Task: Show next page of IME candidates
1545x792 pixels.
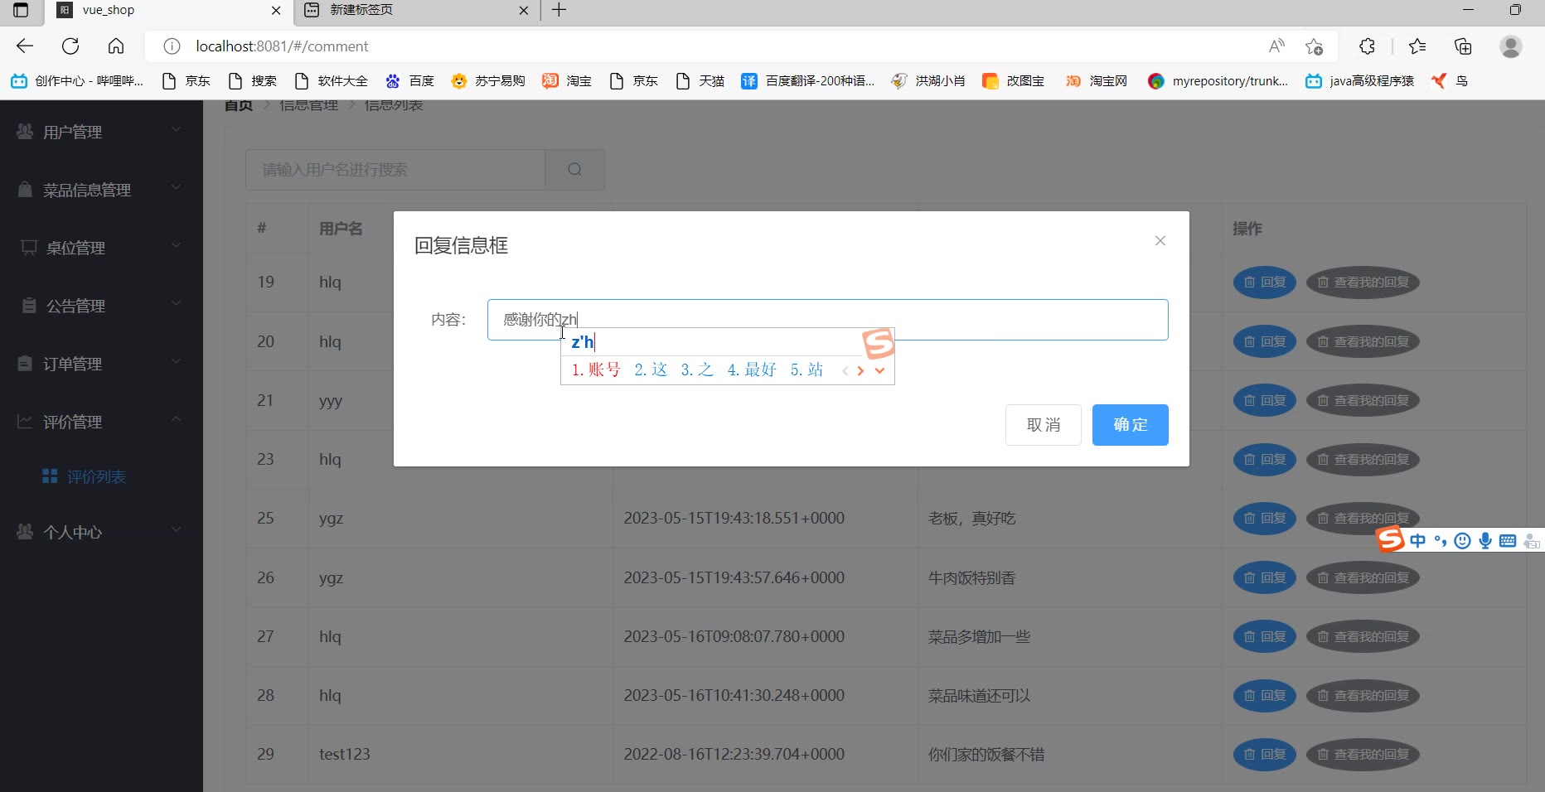Action: pos(861,370)
